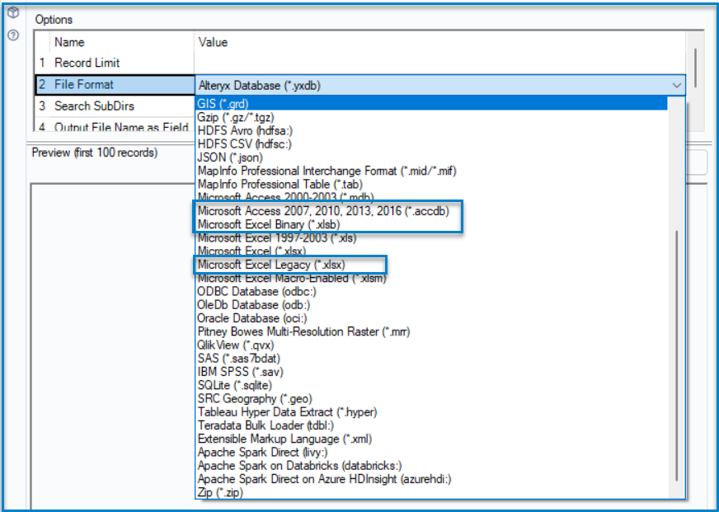
Task: Select Microsoft Excel Legacy (*.xlsx)
Action: pyautogui.click(x=271, y=264)
